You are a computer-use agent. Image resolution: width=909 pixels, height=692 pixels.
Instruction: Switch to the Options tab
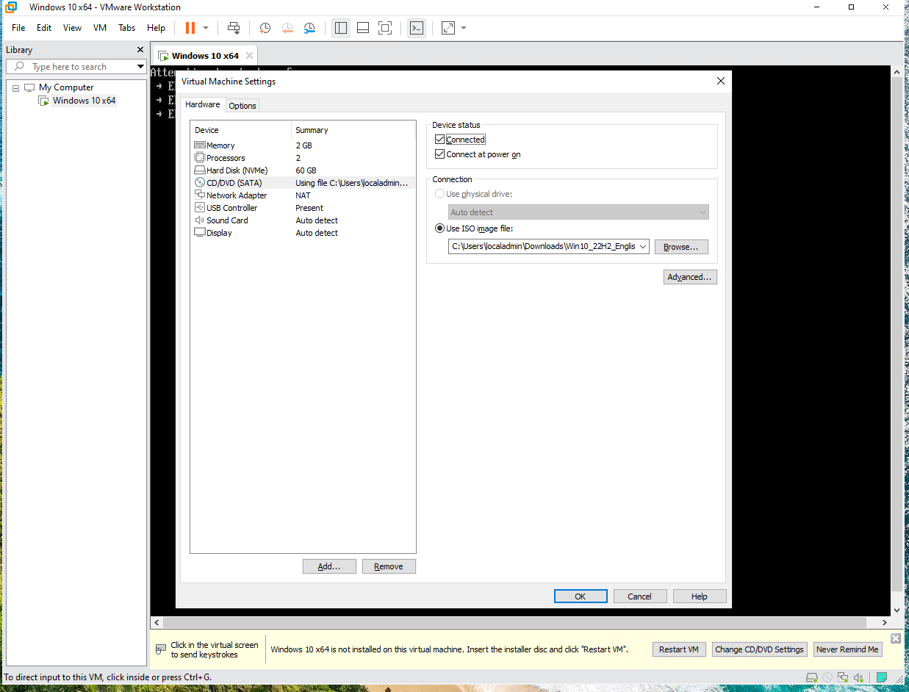[x=242, y=106]
